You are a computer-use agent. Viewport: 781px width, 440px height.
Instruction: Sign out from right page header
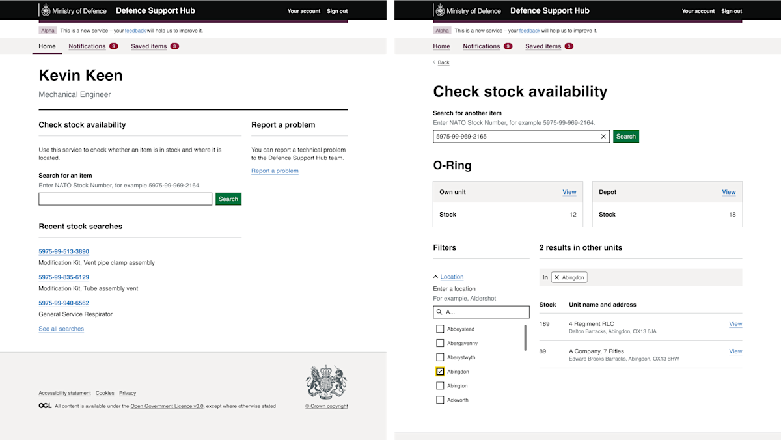point(732,11)
